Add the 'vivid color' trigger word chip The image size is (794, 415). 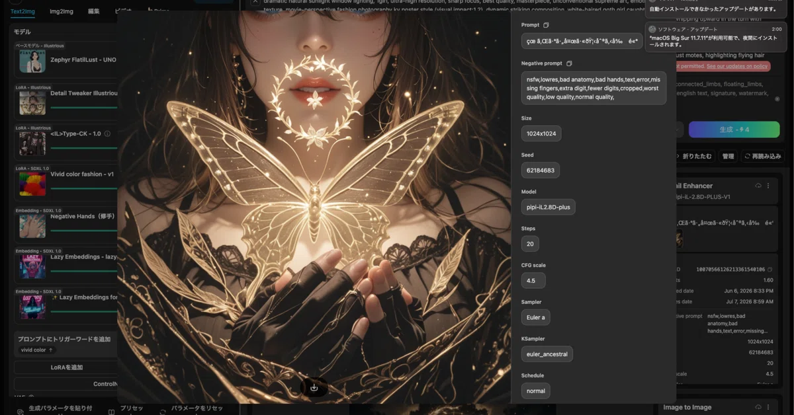[x=37, y=350]
